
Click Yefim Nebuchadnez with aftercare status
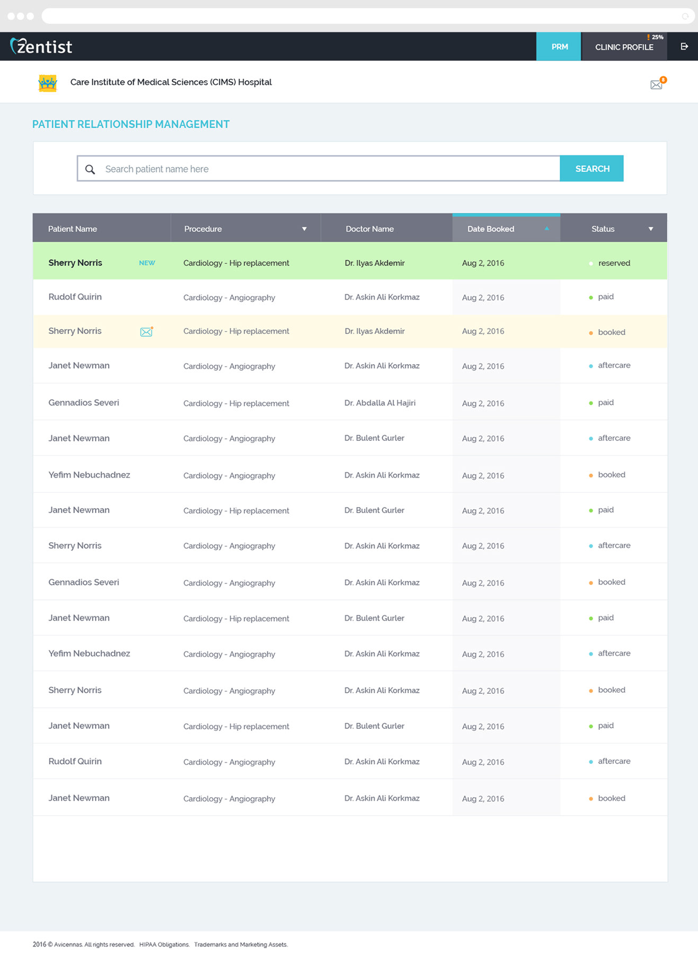(89, 653)
